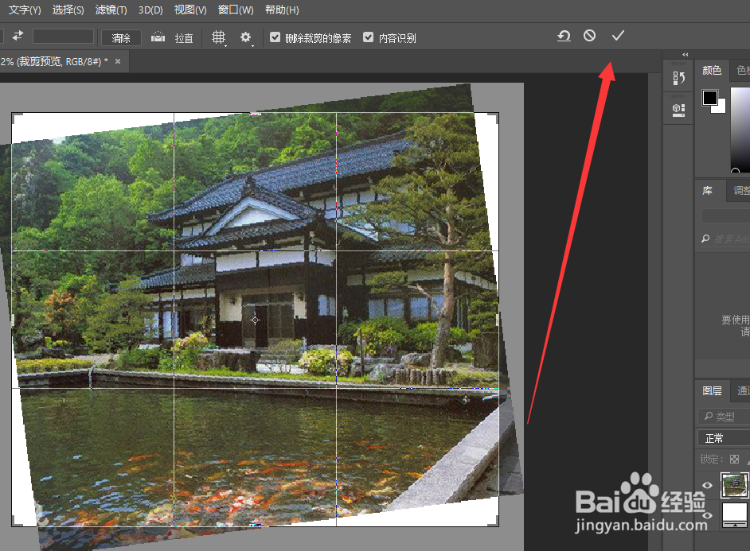Pick a color in the gradient field

coord(740,128)
